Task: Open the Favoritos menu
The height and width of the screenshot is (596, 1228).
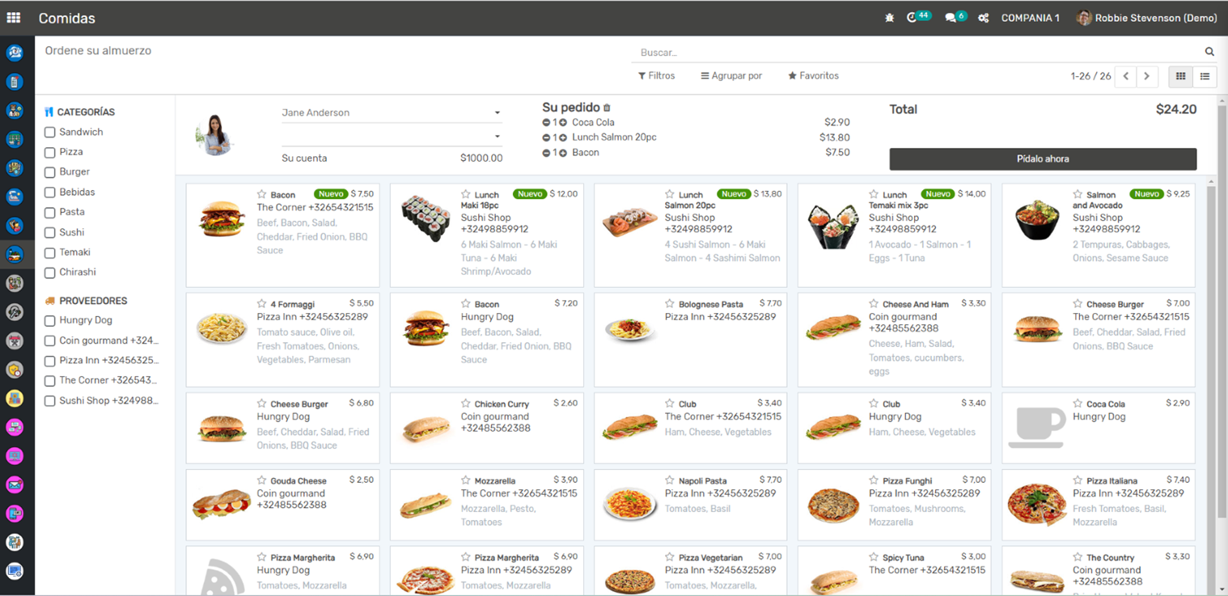Action: point(813,76)
